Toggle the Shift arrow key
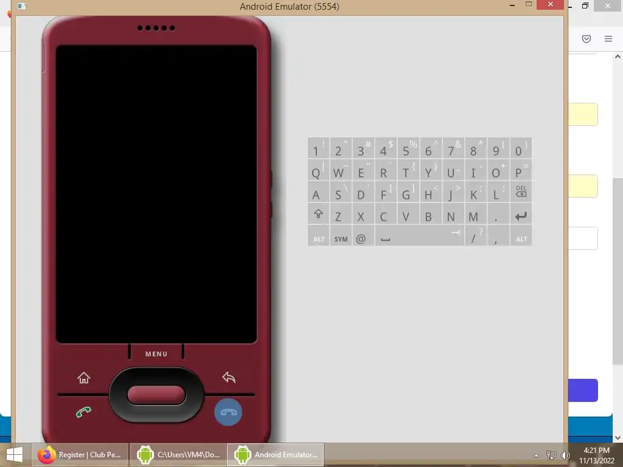Image resolution: width=623 pixels, height=467 pixels. click(318, 214)
